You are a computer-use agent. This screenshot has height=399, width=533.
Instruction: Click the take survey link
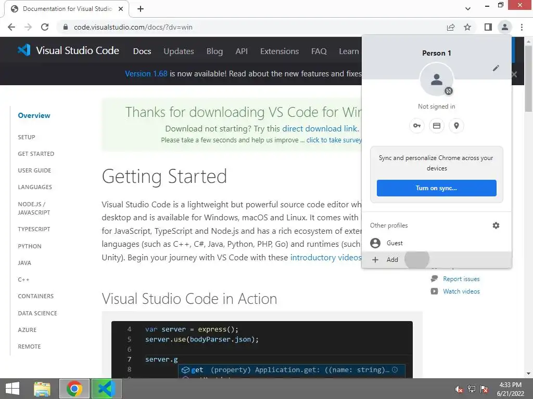(x=334, y=140)
